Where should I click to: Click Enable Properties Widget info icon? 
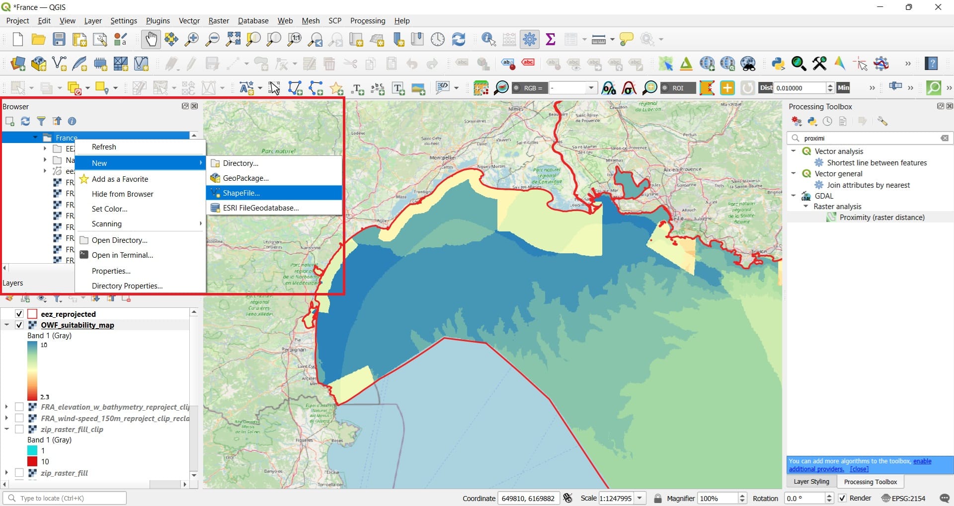[x=72, y=121]
